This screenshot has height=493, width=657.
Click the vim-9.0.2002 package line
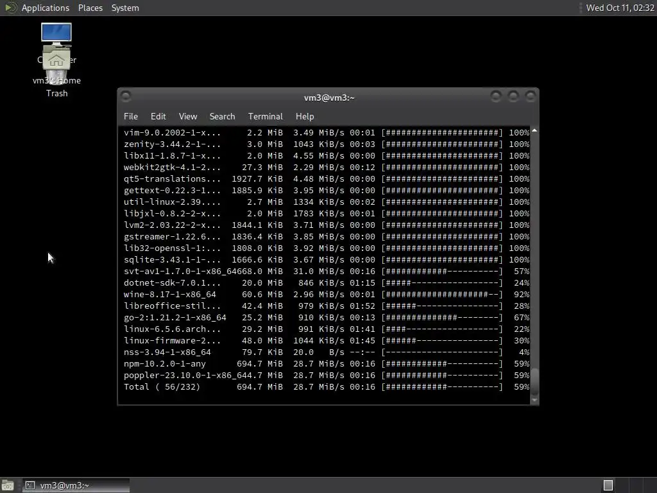(x=327, y=132)
